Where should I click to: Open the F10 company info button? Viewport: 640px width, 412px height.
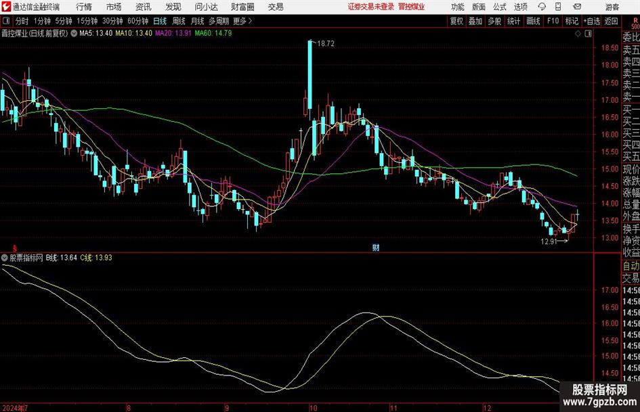[553, 21]
